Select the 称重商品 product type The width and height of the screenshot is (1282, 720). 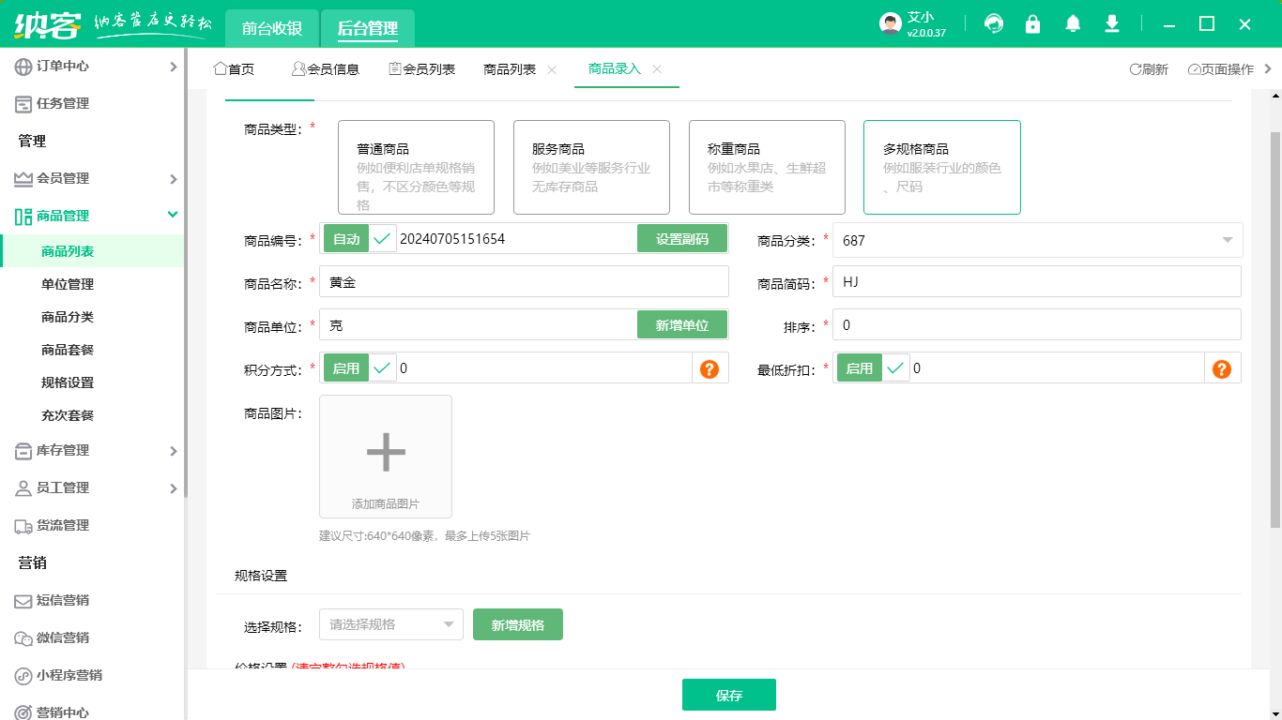coord(766,167)
